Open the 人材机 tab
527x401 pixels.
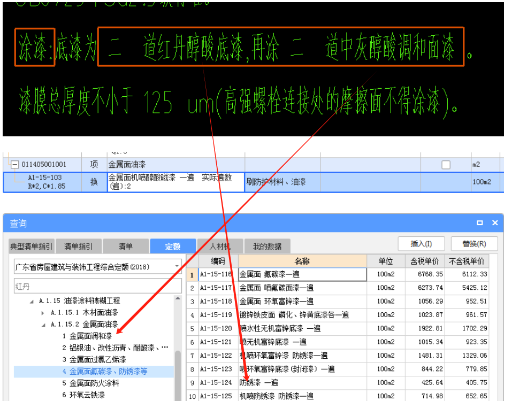click(x=220, y=246)
